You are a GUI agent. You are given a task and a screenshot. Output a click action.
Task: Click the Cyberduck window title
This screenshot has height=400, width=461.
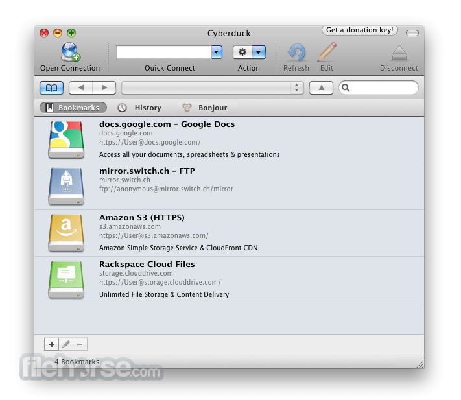[x=229, y=33]
